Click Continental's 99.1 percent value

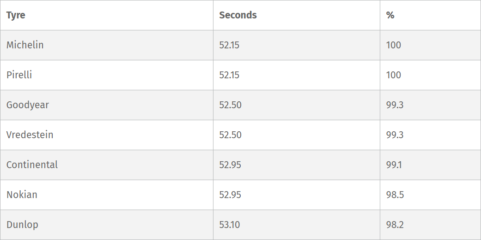tap(394, 165)
